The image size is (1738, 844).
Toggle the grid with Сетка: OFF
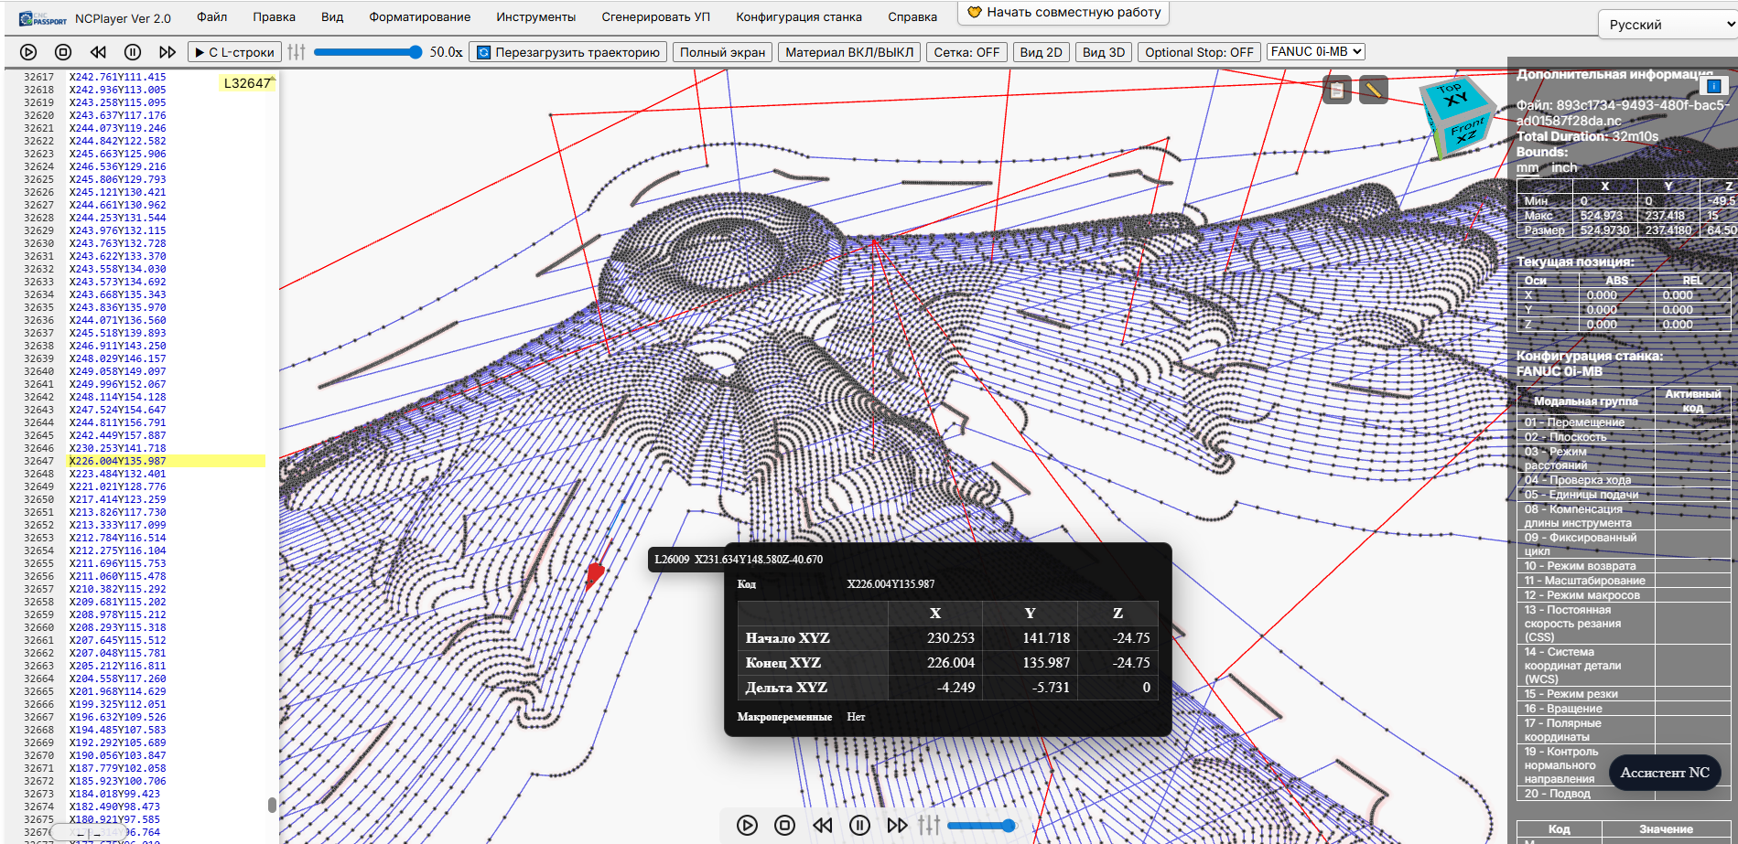pos(966,52)
